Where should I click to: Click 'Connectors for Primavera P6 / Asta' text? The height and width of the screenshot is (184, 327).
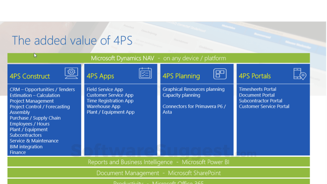click(194, 109)
